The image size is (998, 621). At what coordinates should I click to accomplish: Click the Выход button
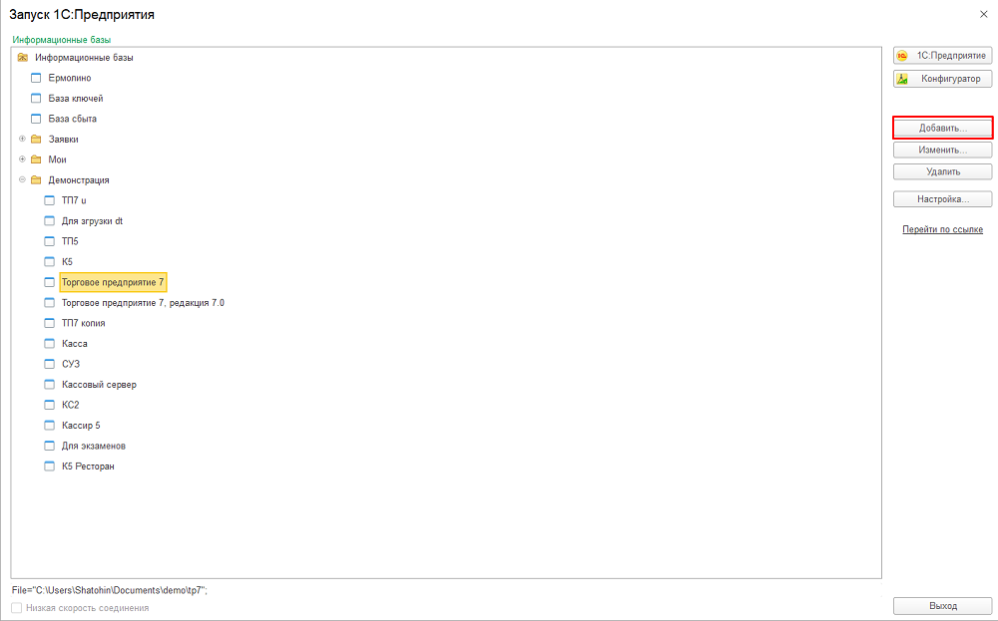click(x=943, y=606)
